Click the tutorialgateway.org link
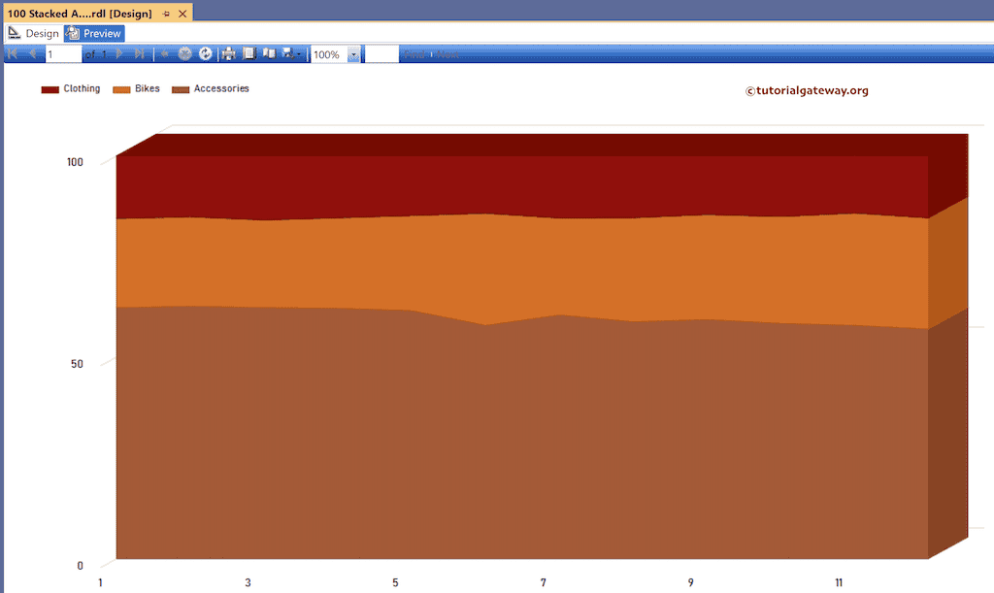Image resolution: width=994 pixels, height=593 pixels. tap(806, 91)
